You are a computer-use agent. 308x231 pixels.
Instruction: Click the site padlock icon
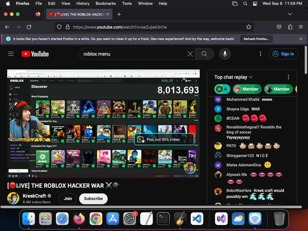pos(68,27)
